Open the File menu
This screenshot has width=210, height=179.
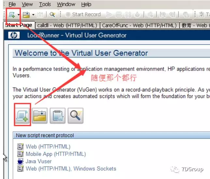pos(12,5)
